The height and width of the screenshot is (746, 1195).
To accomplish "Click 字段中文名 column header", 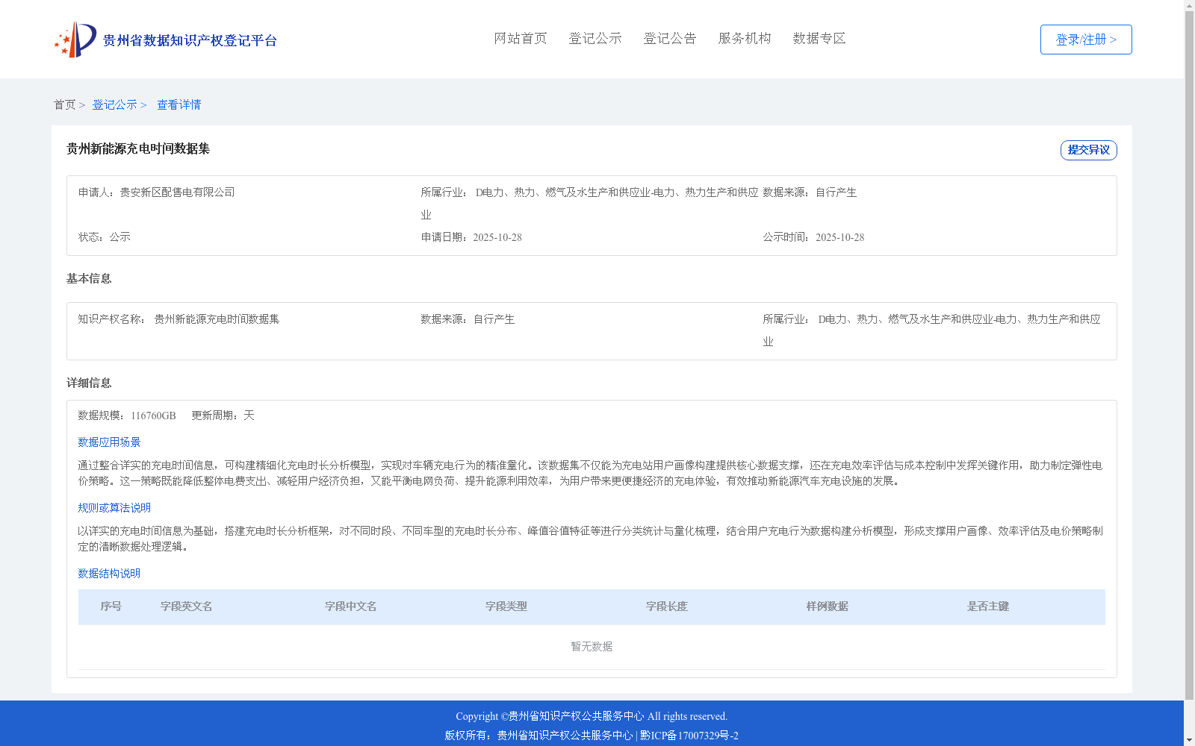I will click(351, 606).
